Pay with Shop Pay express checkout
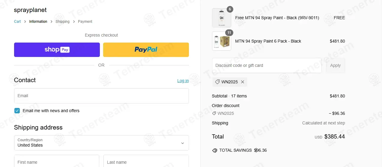The height and width of the screenshot is (167, 382). click(x=57, y=50)
